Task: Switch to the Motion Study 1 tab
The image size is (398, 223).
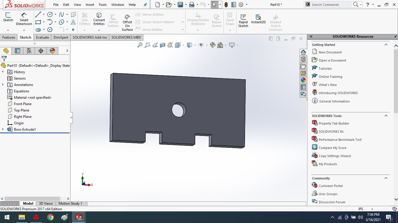Action: point(70,204)
